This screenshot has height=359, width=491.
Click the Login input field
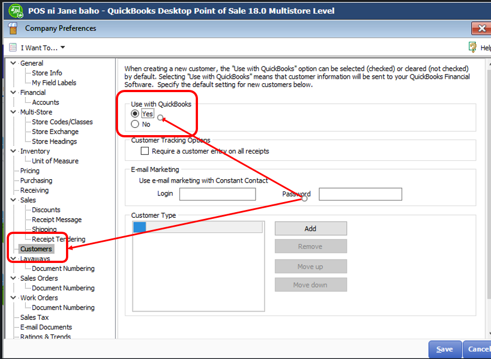point(218,194)
